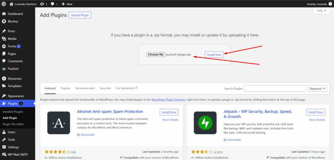334x160 pixels.
Task: Open Installed Plugins submenu item
Action: (13, 112)
